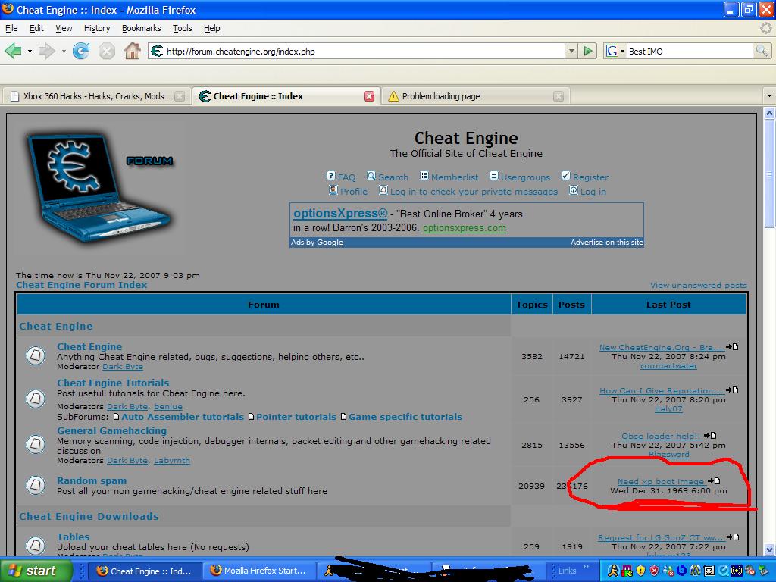Click View unanswered posts link
The height and width of the screenshot is (582, 776).
698,286
